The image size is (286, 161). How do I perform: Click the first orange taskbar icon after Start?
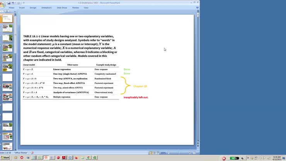pos(16,158)
